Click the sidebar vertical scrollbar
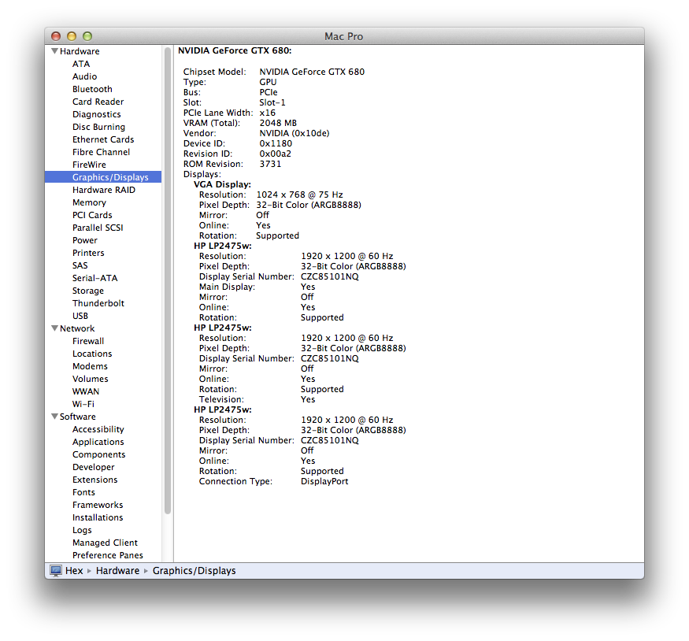The height and width of the screenshot is (641, 689). 168,281
